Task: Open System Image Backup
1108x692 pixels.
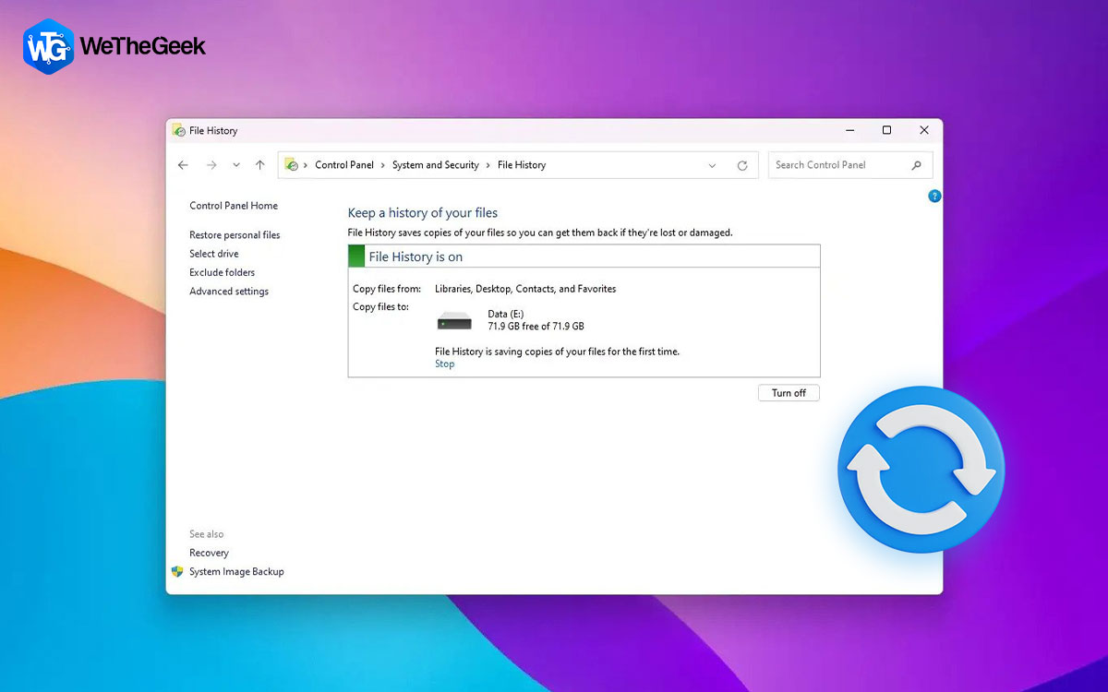Action: (236, 572)
